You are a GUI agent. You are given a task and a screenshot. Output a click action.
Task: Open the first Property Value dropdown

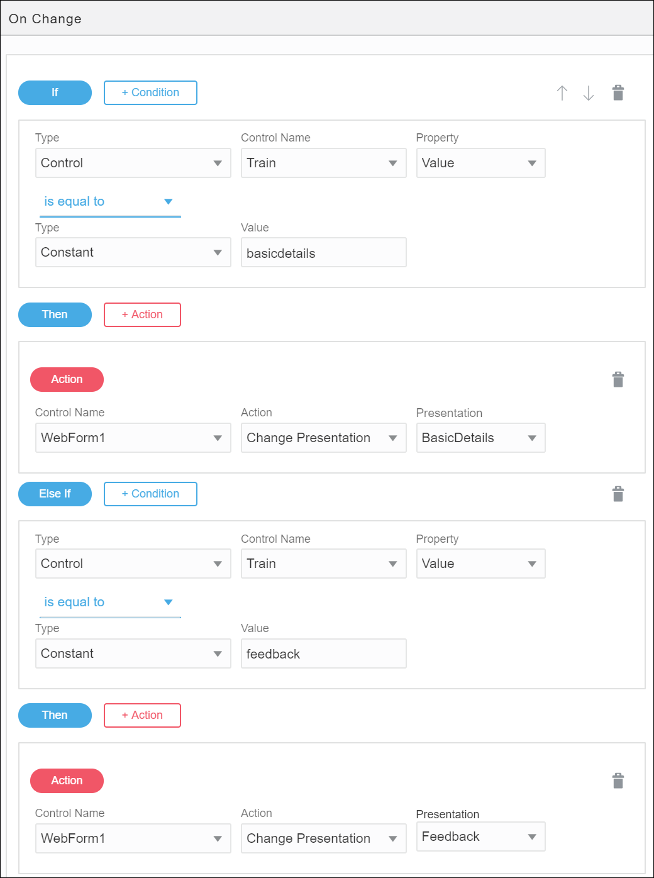click(x=480, y=163)
